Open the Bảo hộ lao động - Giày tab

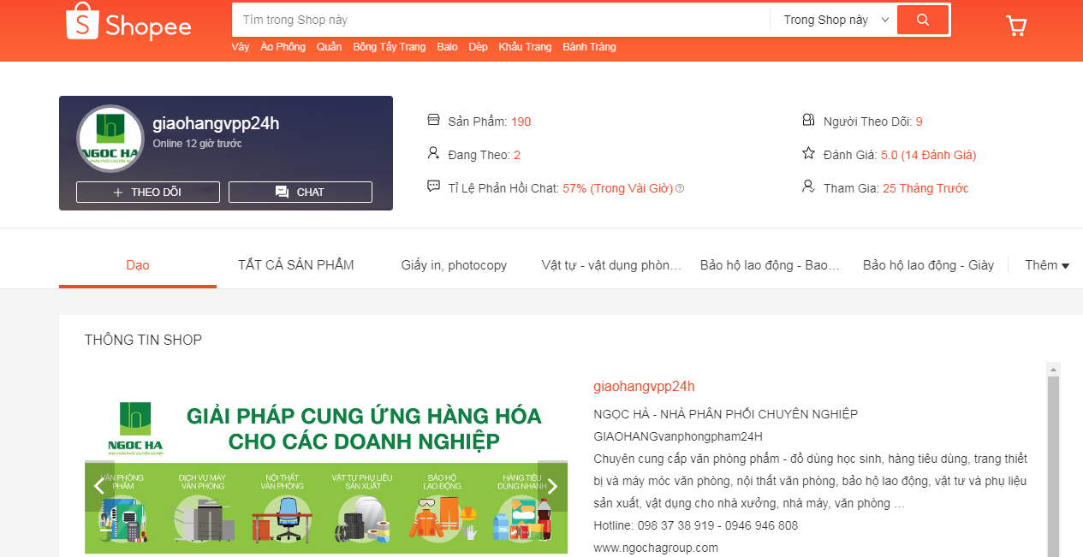pyautogui.click(x=928, y=265)
